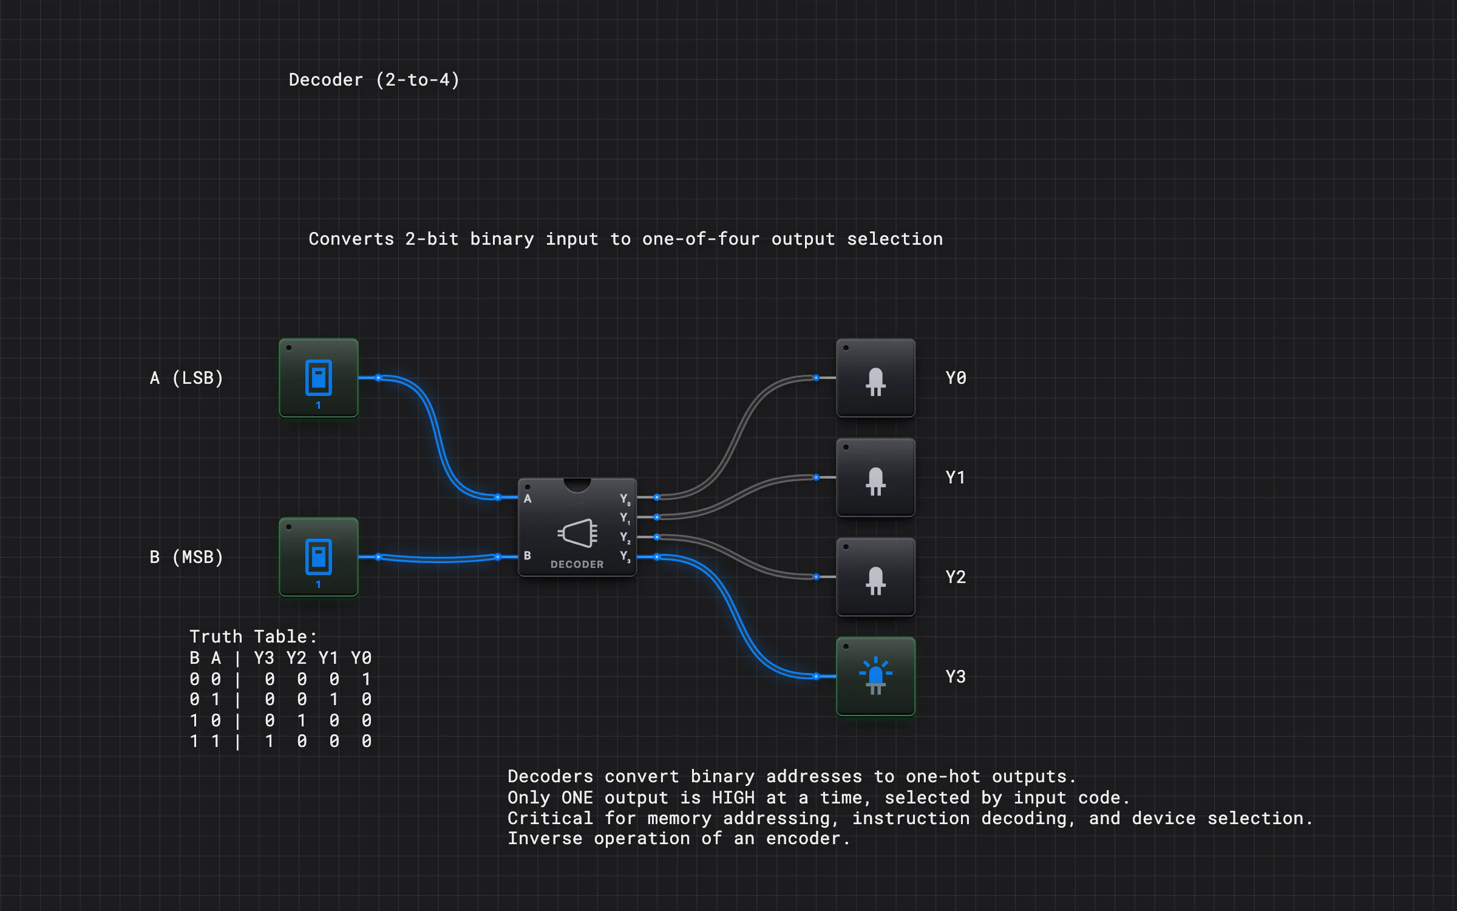The height and width of the screenshot is (911, 1457).
Task: Toggle the A (LSB) input switch
Action: pyautogui.click(x=318, y=378)
